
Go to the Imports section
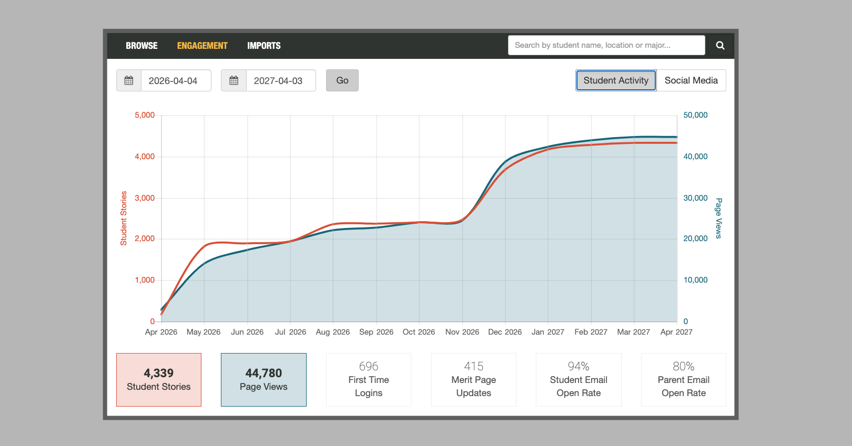coord(263,46)
